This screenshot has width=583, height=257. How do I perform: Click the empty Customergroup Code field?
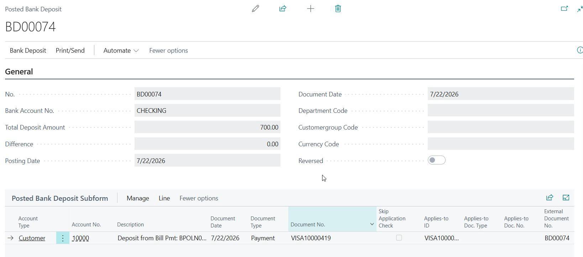[x=501, y=127]
